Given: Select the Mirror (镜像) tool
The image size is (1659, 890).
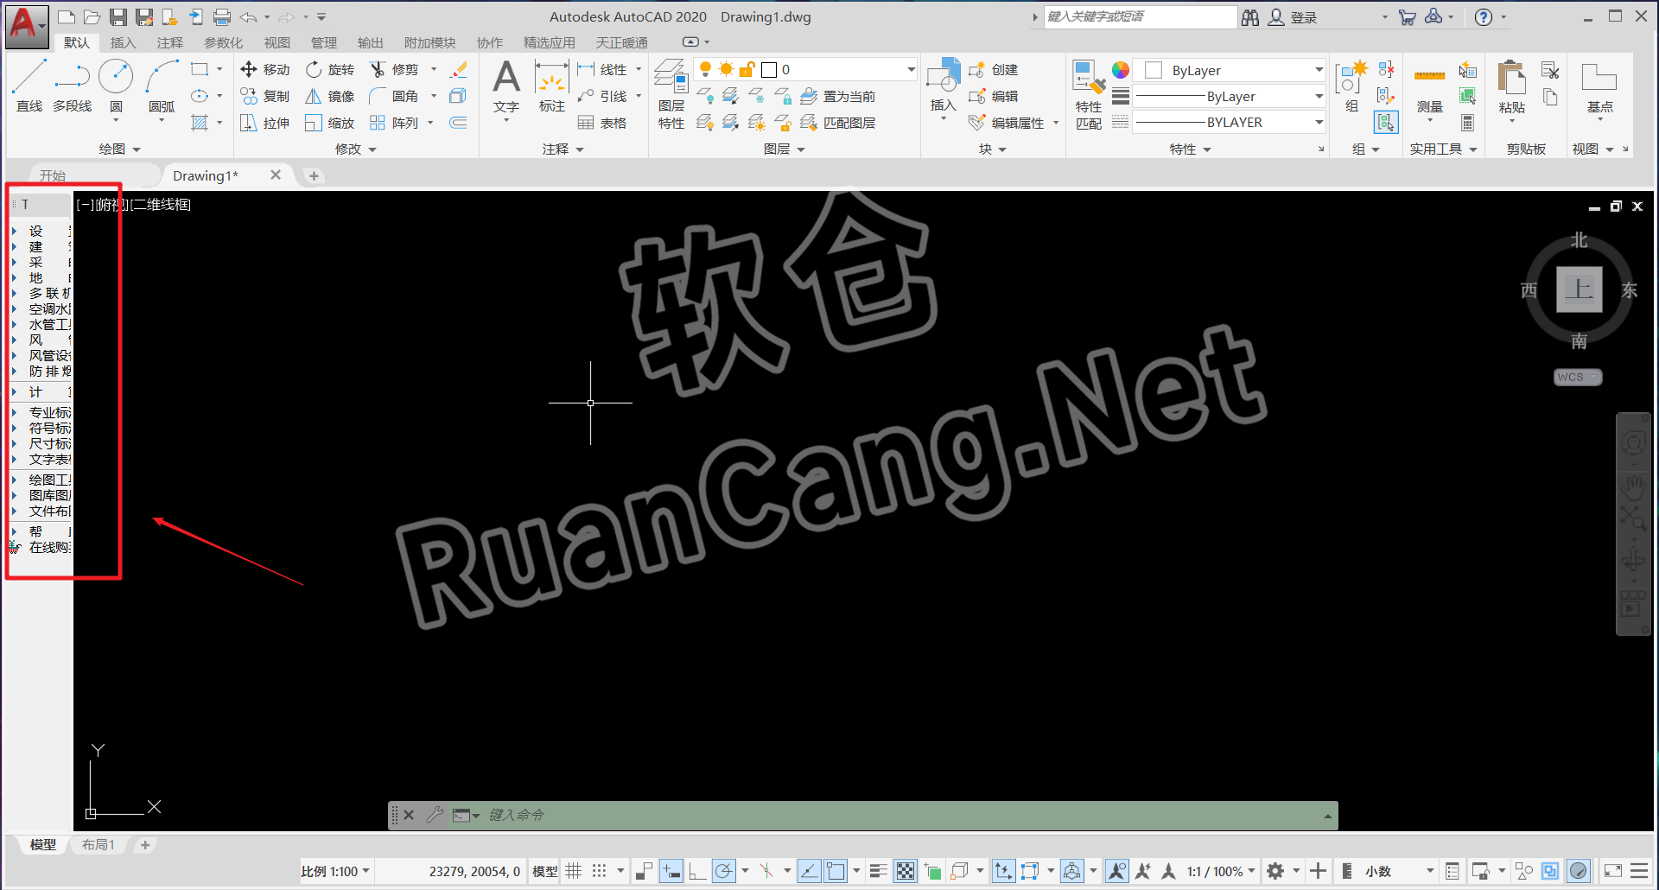Looking at the screenshot, I should [x=330, y=96].
